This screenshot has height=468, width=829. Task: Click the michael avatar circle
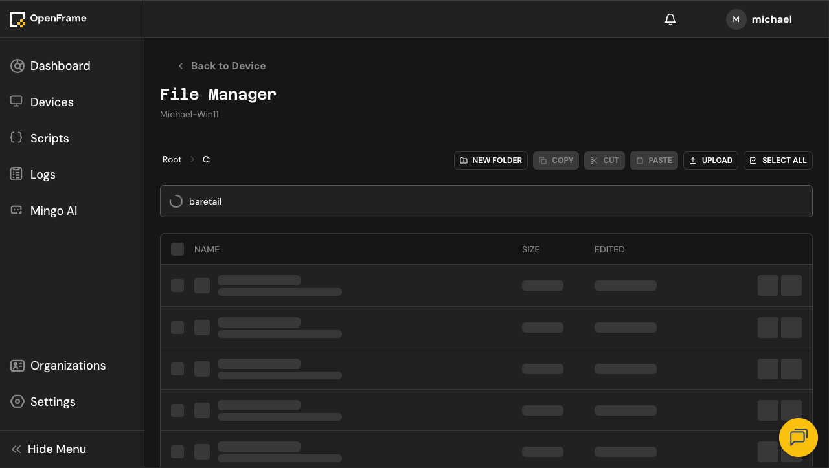(x=736, y=19)
